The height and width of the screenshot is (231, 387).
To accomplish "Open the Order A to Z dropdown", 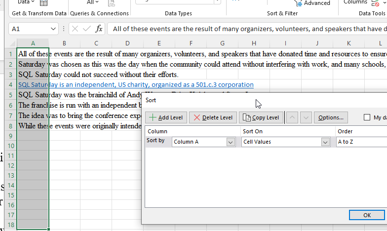I will 360,142.
